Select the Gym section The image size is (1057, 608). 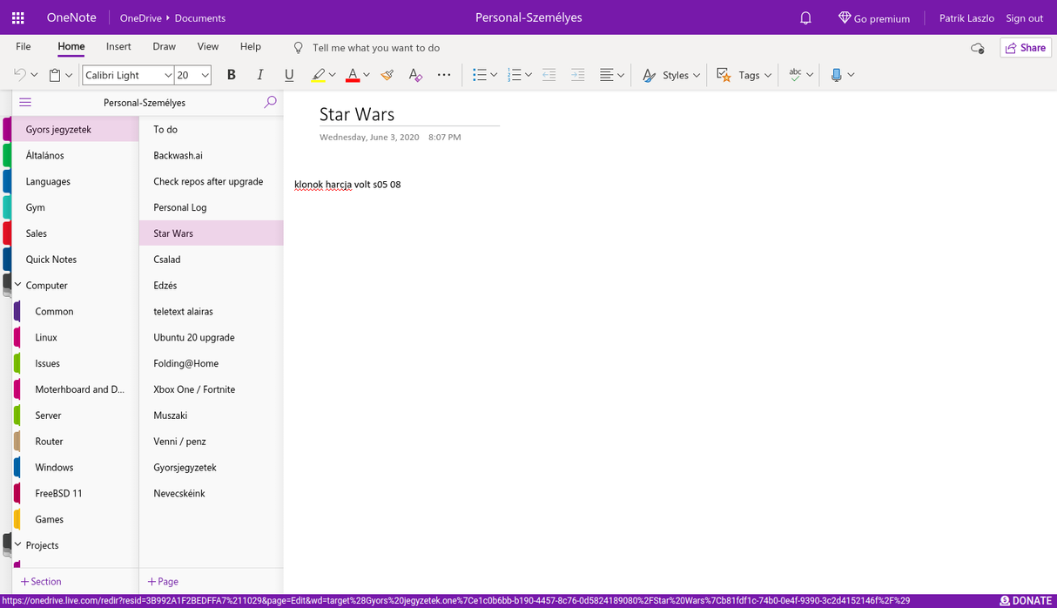[35, 206]
